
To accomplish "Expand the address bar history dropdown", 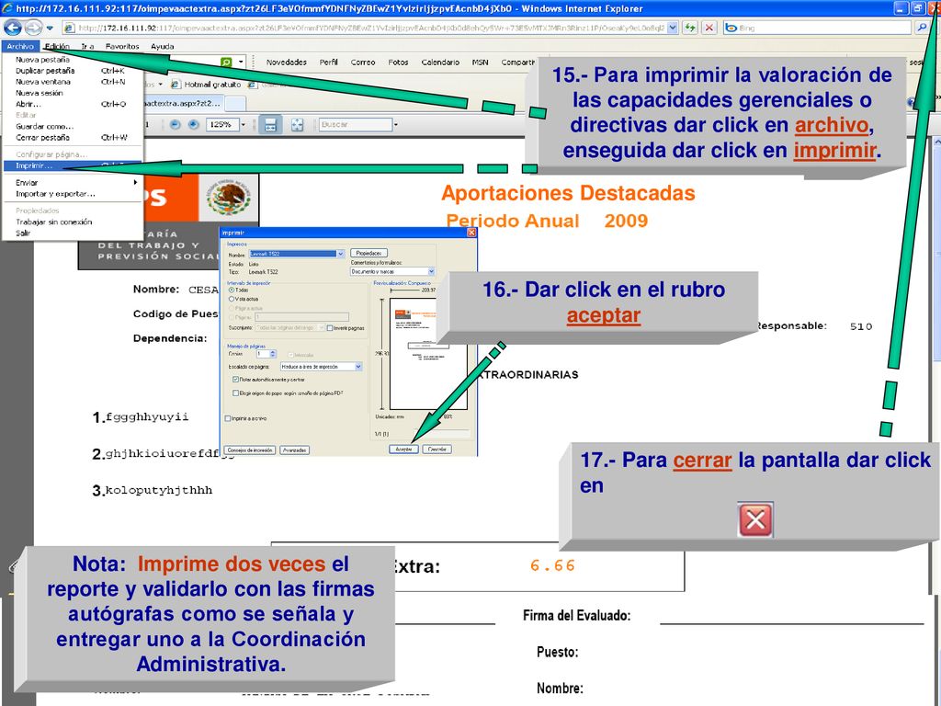I will pyautogui.click(x=673, y=28).
